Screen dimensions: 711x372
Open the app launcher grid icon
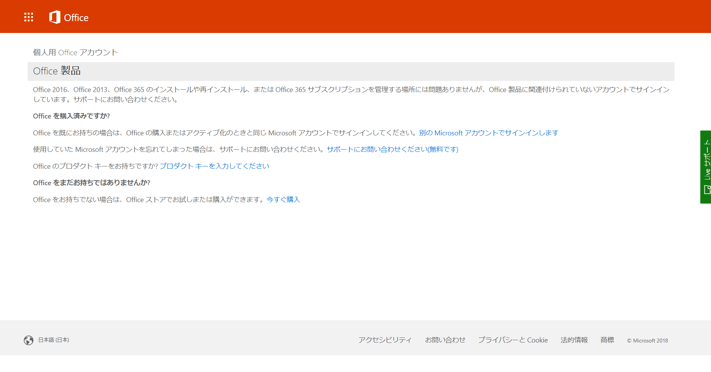coord(29,17)
